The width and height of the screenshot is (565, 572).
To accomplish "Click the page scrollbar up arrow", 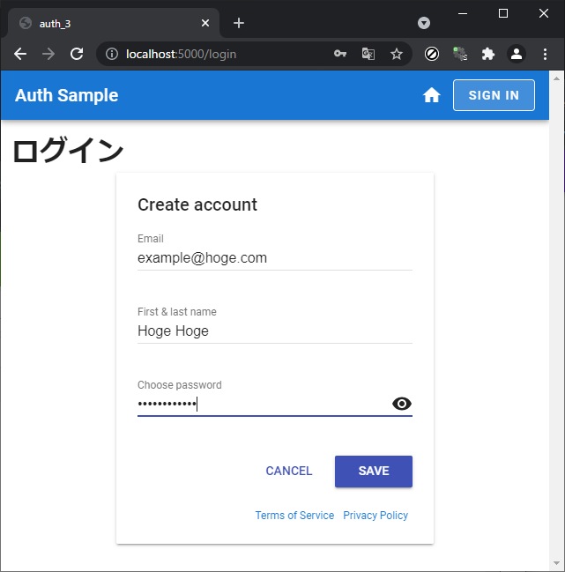I will pos(556,78).
